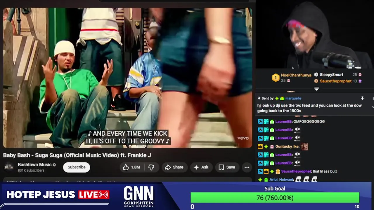Viewport: 374px width, 210px height.
Task: Click the video subtitle caption text
Action: (x=127, y=137)
